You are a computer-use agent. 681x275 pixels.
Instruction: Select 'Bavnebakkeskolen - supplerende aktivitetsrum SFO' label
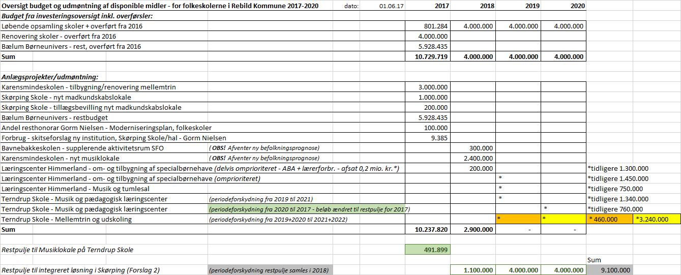tap(83, 148)
